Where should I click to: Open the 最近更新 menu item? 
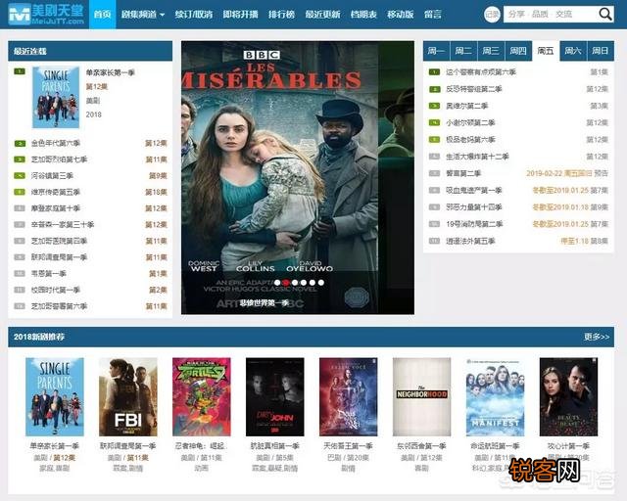pyautogui.click(x=322, y=15)
